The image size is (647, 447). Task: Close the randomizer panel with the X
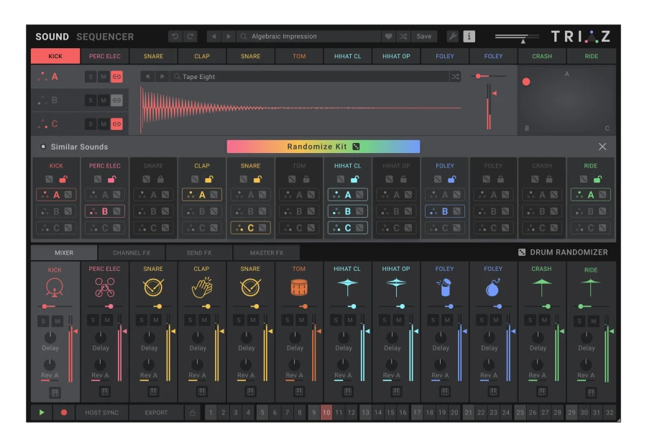(602, 147)
